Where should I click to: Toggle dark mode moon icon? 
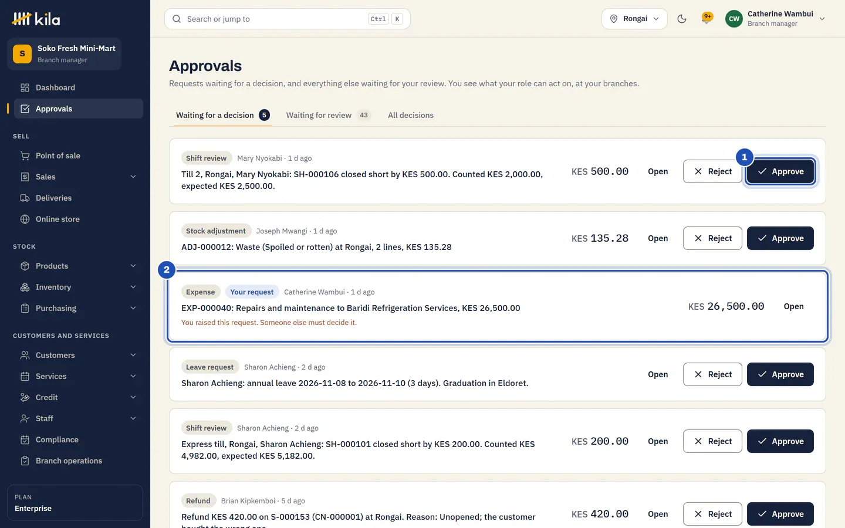point(682,19)
